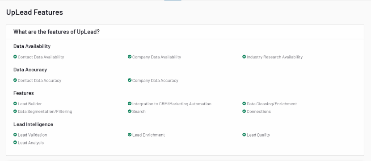Click the check icon beside Industry Research Availability
This screenshot has height=161, width=371.
coord(244,57)
